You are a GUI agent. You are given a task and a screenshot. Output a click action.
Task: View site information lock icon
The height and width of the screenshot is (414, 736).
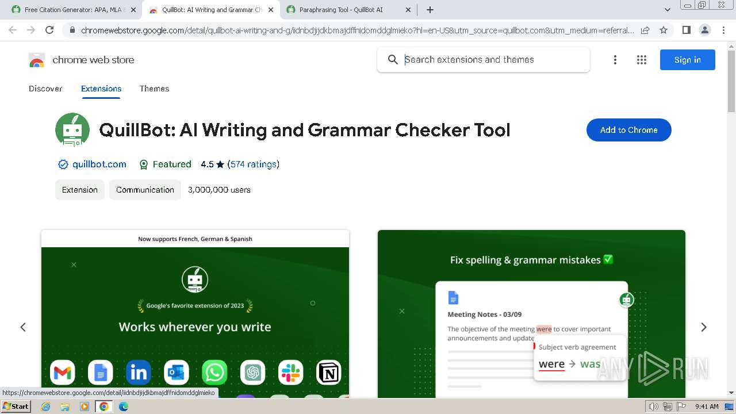(72, 30)
